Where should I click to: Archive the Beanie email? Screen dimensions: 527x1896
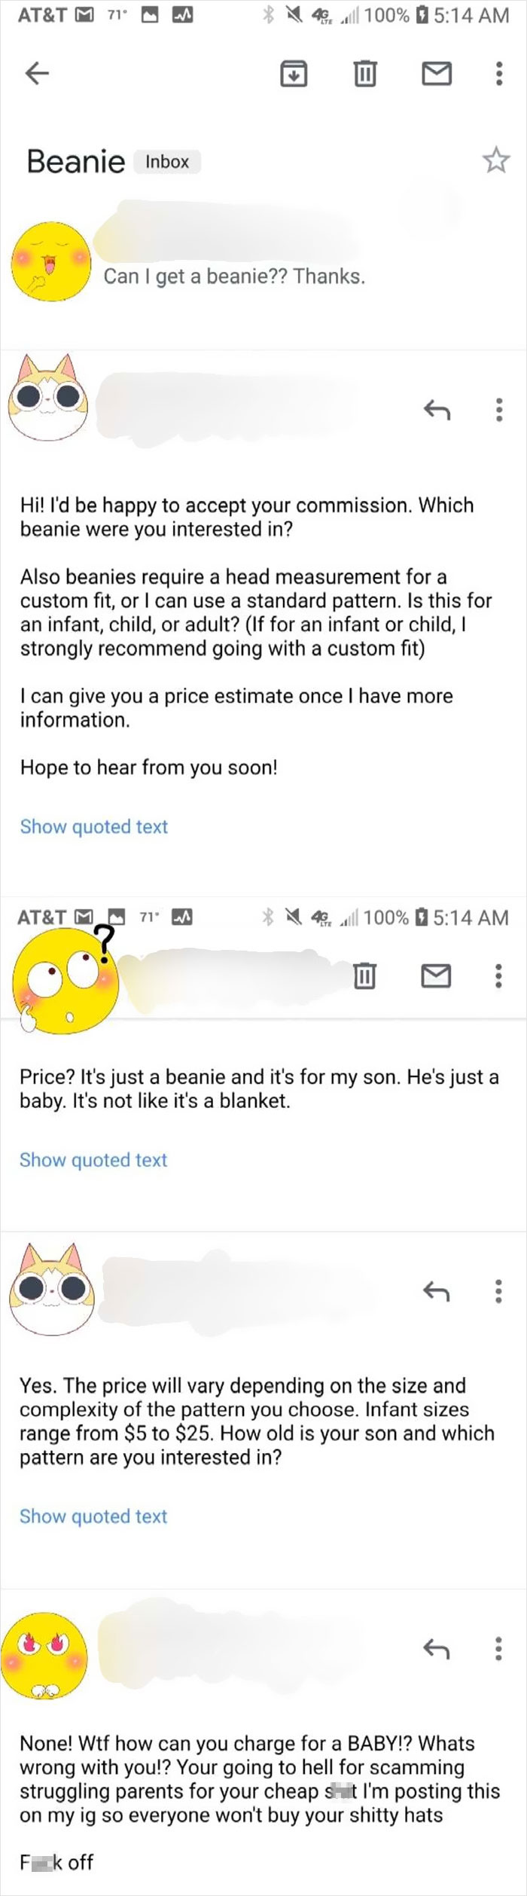click(x=293, y=73)
